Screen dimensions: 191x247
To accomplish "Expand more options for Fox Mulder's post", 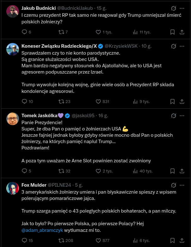I will 182,185.
